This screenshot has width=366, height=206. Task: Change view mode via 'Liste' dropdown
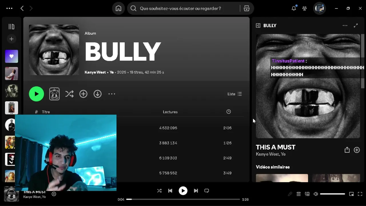(234, 94)
